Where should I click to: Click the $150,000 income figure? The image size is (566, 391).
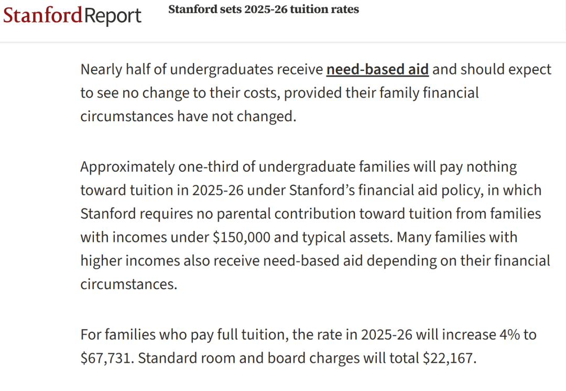point(241,237)
